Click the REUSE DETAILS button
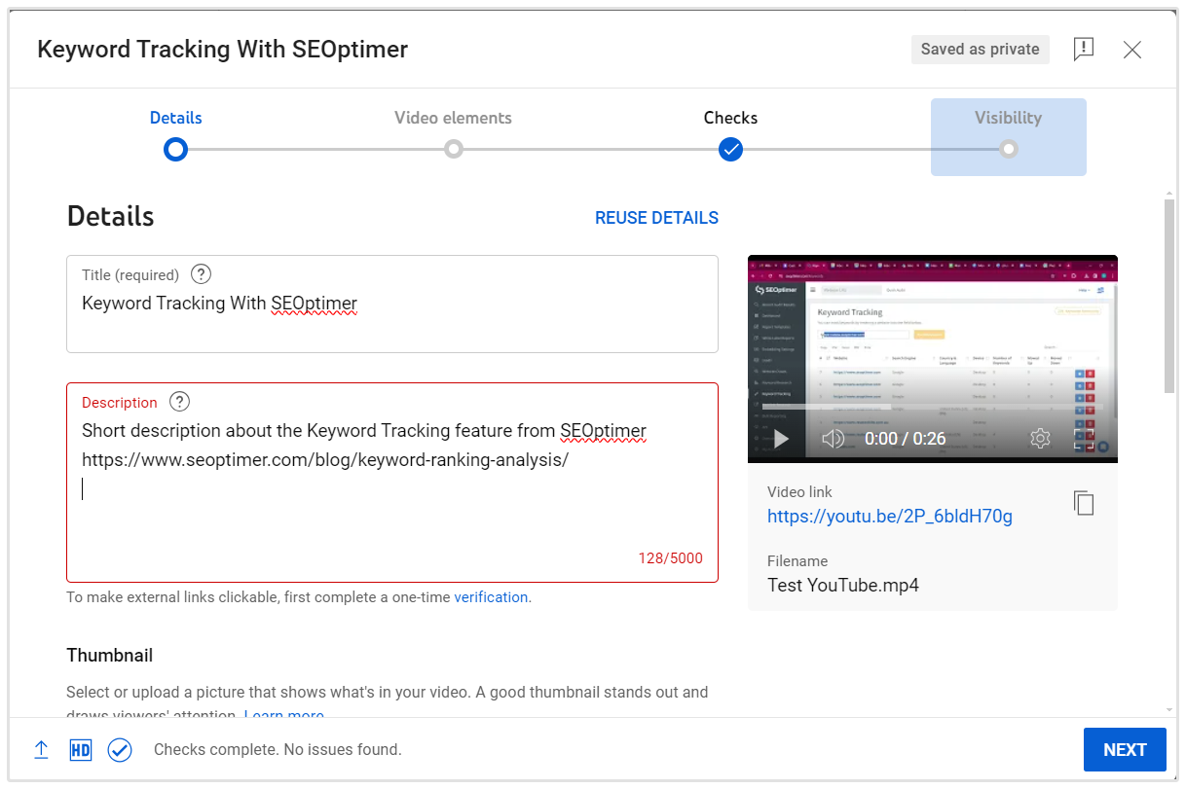The width and height of the screenshot is (1186, 789). 656,218
